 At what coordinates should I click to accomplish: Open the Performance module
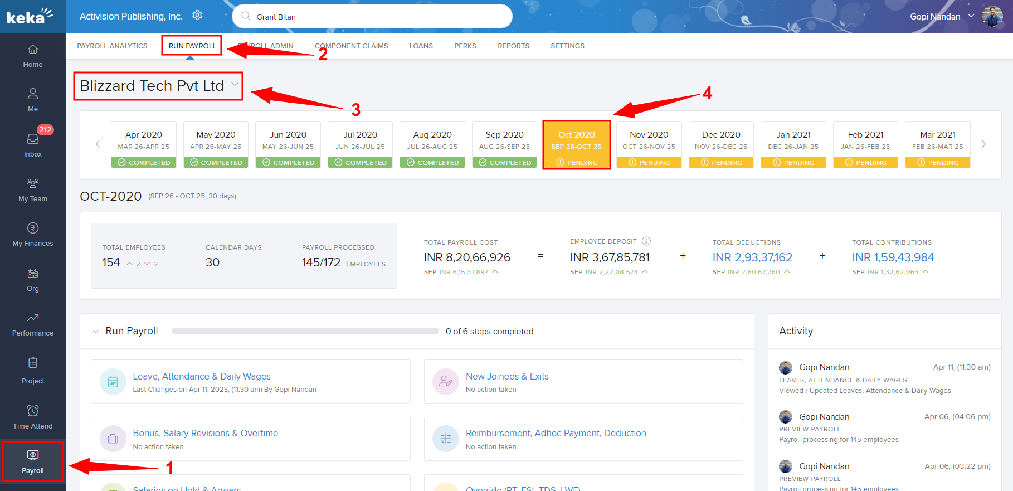[x=33, y=324]
